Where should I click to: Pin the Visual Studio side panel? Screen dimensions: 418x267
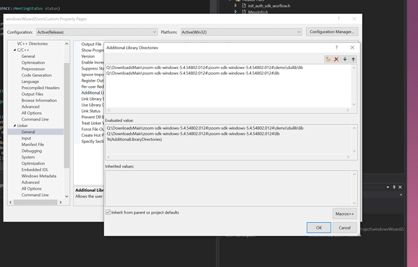click(394, 187)
